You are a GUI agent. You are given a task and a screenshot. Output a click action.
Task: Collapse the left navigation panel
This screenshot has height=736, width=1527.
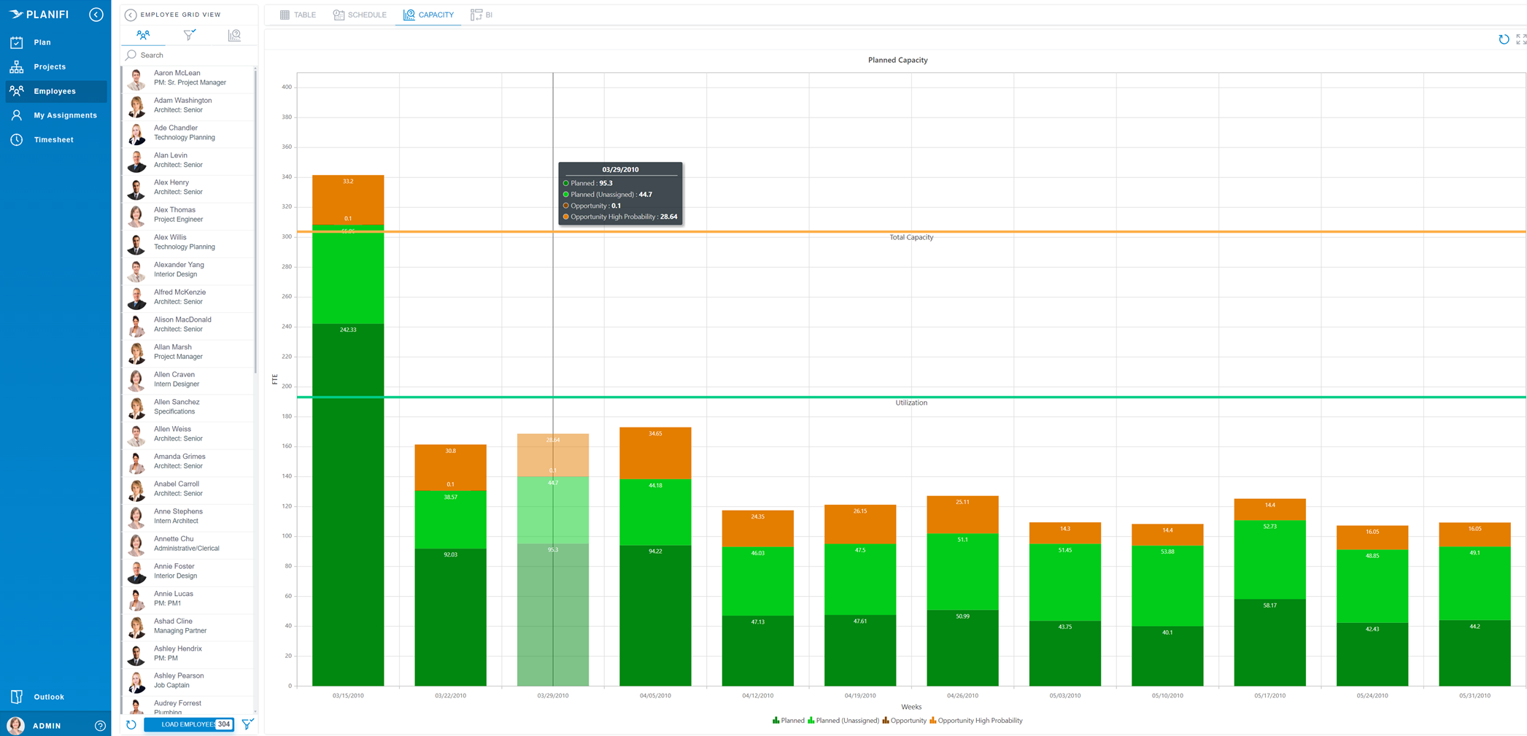click(x=96, y=14)
